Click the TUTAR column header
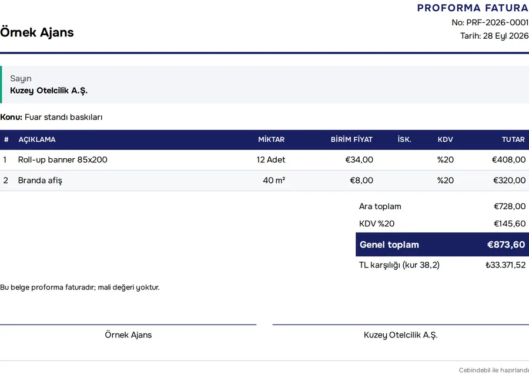The image size is (529, 374). click(513, 139)
